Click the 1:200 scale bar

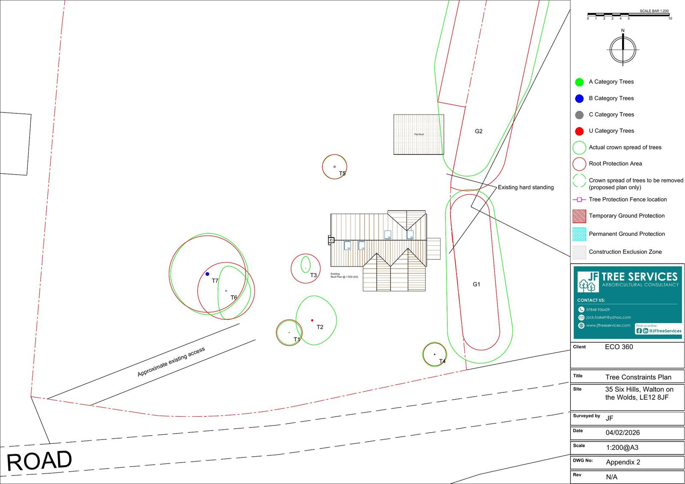pos(628,15)
